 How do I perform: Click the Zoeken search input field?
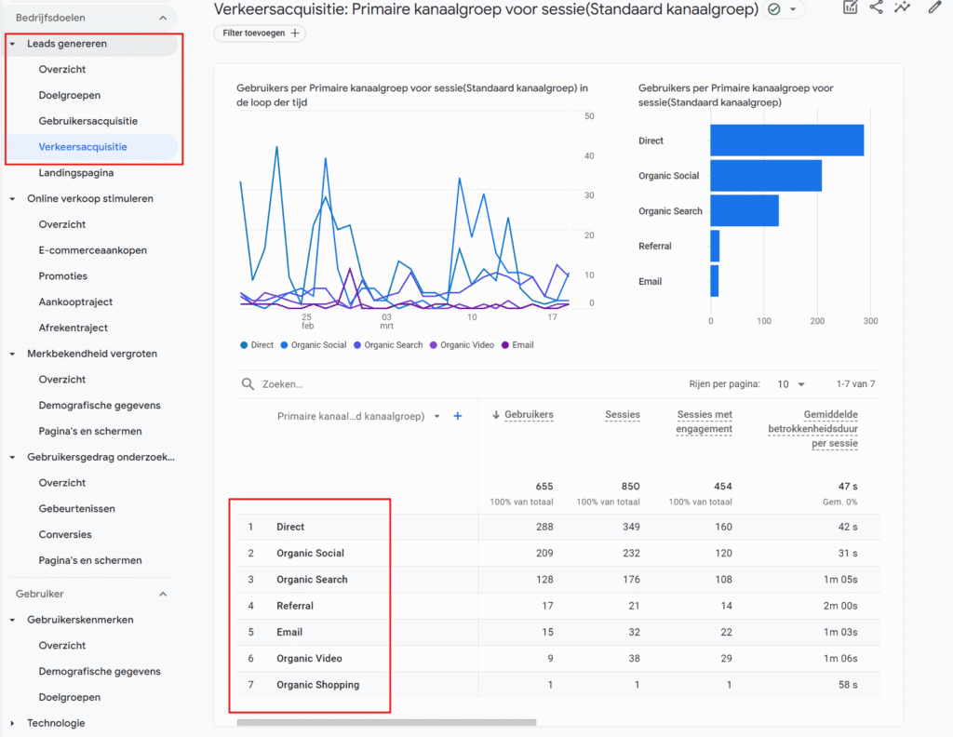click(x=298, y=383)
